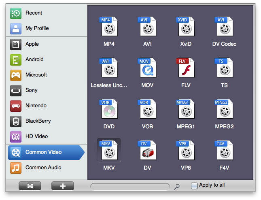Select the MP4 format icon
Viewport: 261px width, 200px height.
coord(108,27)
